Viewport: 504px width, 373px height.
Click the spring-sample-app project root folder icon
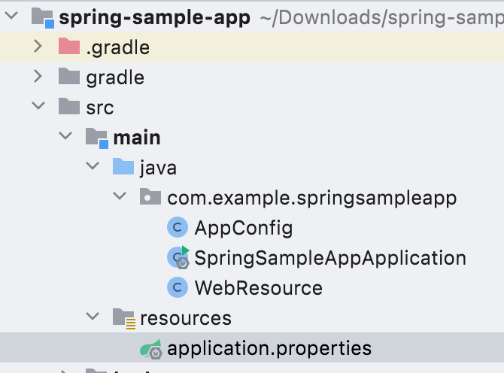41,18
